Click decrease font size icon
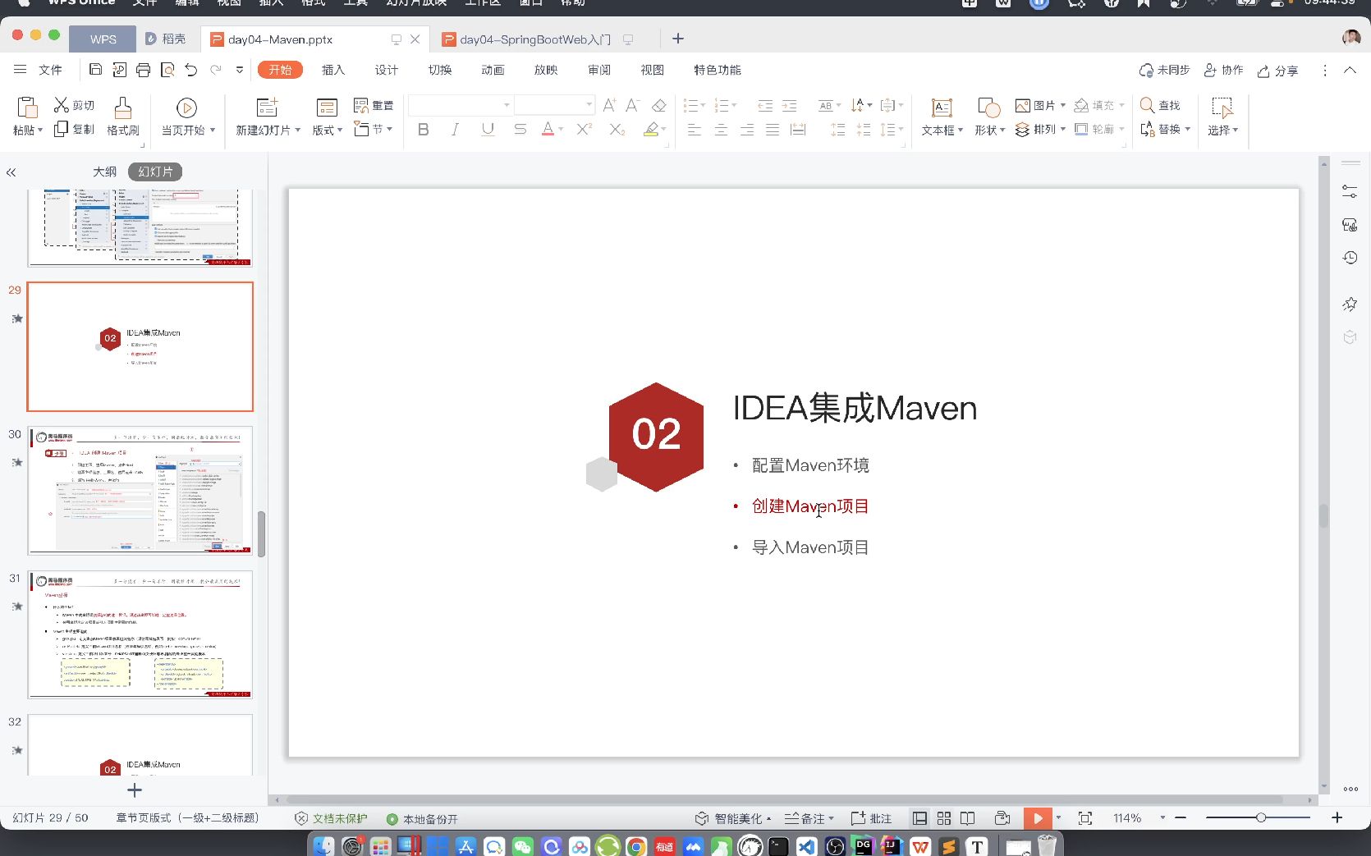1371x856 pixels. tap(632, 105)
